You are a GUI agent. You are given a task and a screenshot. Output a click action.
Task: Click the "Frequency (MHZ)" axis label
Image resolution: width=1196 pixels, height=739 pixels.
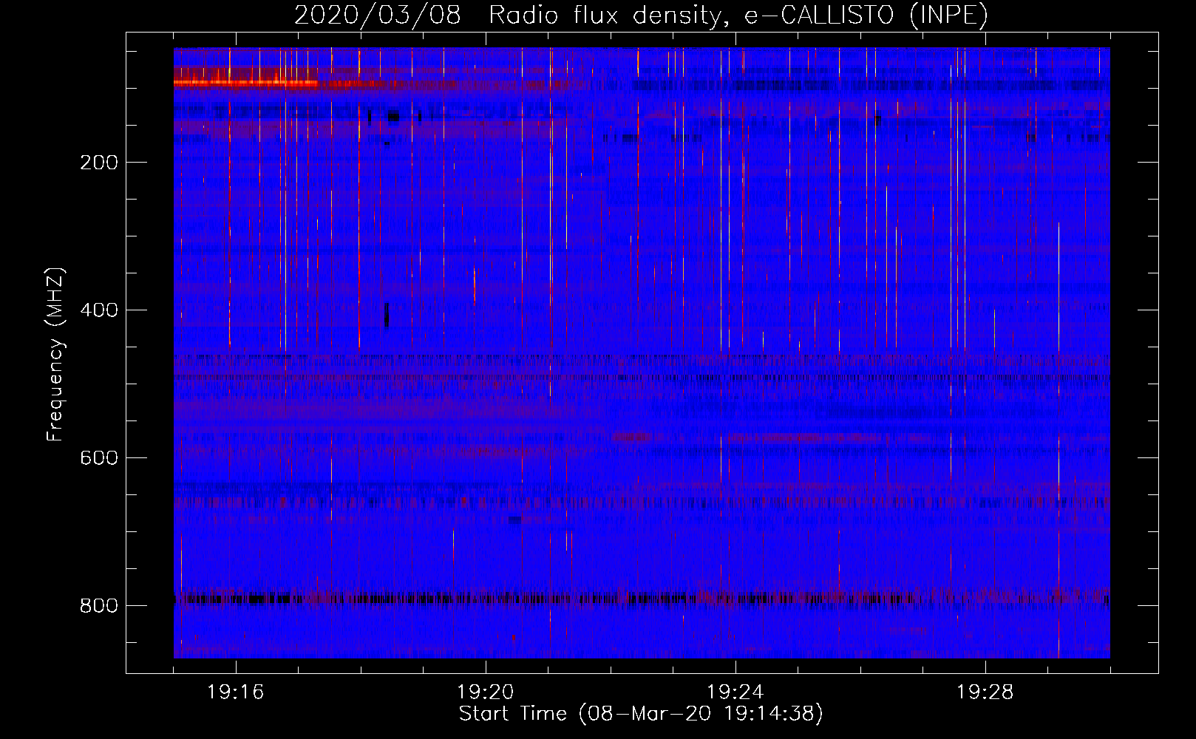coord(55,355)
